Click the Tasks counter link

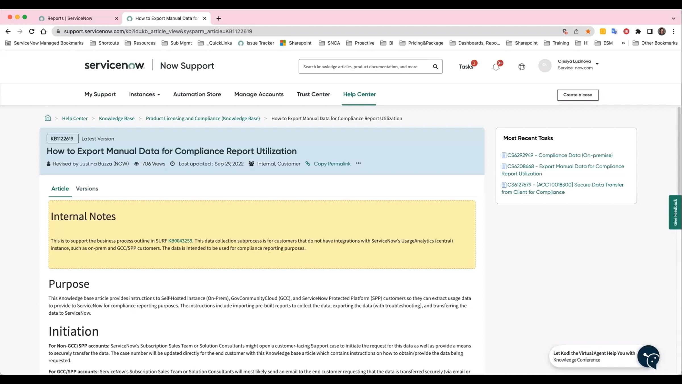point(466,67)
